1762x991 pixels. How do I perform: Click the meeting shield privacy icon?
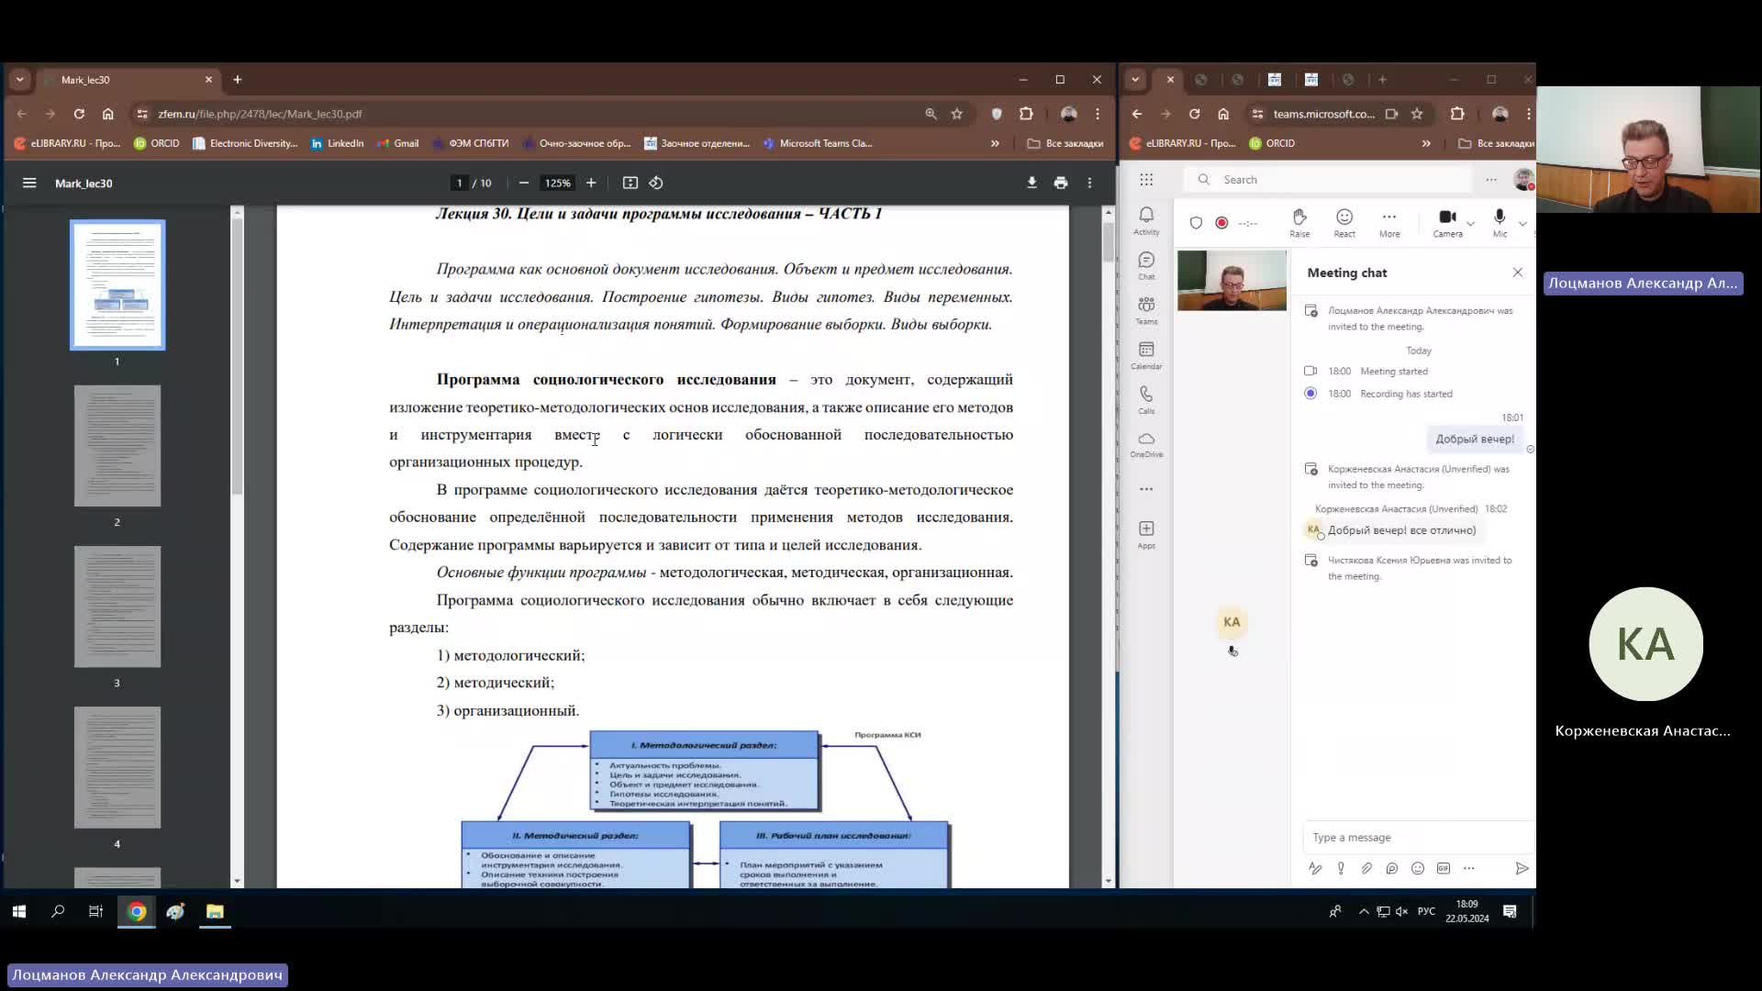(1196, 223)
